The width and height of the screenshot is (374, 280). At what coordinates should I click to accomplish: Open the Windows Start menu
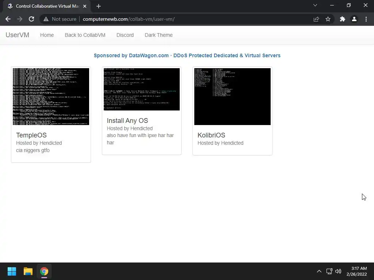12,271
